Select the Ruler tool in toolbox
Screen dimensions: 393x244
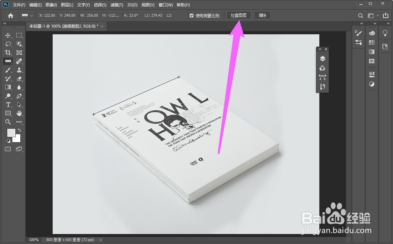pos(8,61)
